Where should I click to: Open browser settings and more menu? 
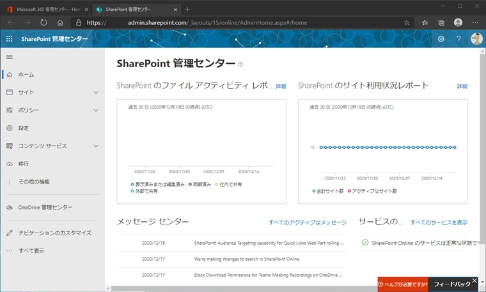[x=475, y=22]
